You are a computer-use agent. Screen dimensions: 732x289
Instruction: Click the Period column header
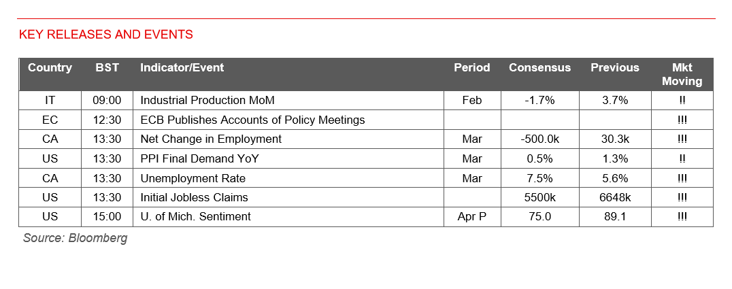click(x=471, y=68)
